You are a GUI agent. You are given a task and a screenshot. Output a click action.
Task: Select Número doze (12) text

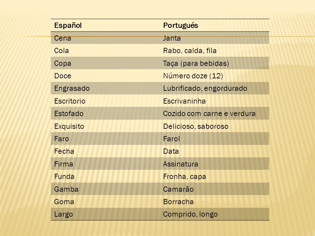(193, 76)
